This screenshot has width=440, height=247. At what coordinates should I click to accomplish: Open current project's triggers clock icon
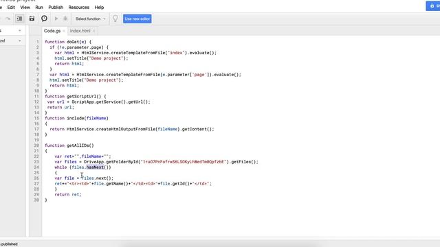(x=44, y=19)
